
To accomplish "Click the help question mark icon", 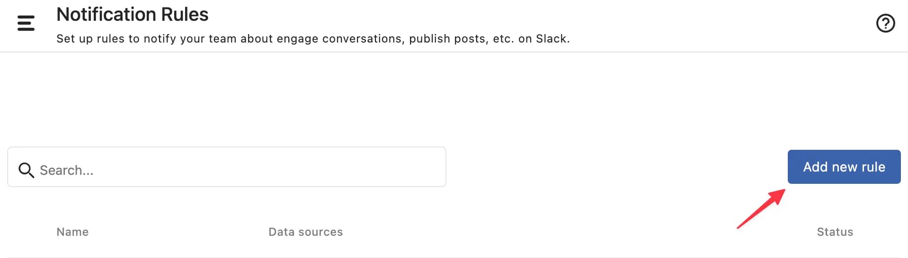I will click(x=885, y=23).
